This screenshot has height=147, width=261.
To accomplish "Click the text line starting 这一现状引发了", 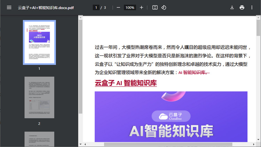I will (173, 56).
